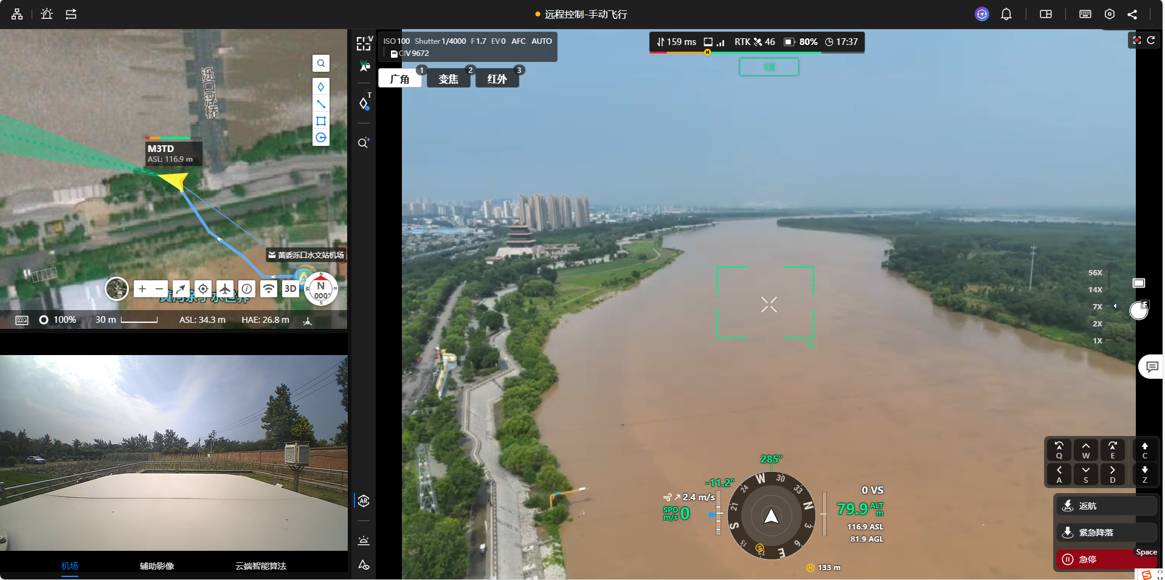
Task: Click the map info icon
Action: point(247,289)
